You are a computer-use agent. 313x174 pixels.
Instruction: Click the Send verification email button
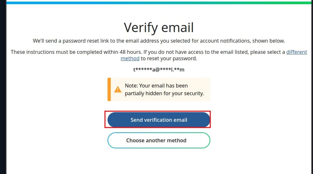[x=159, y=120]
